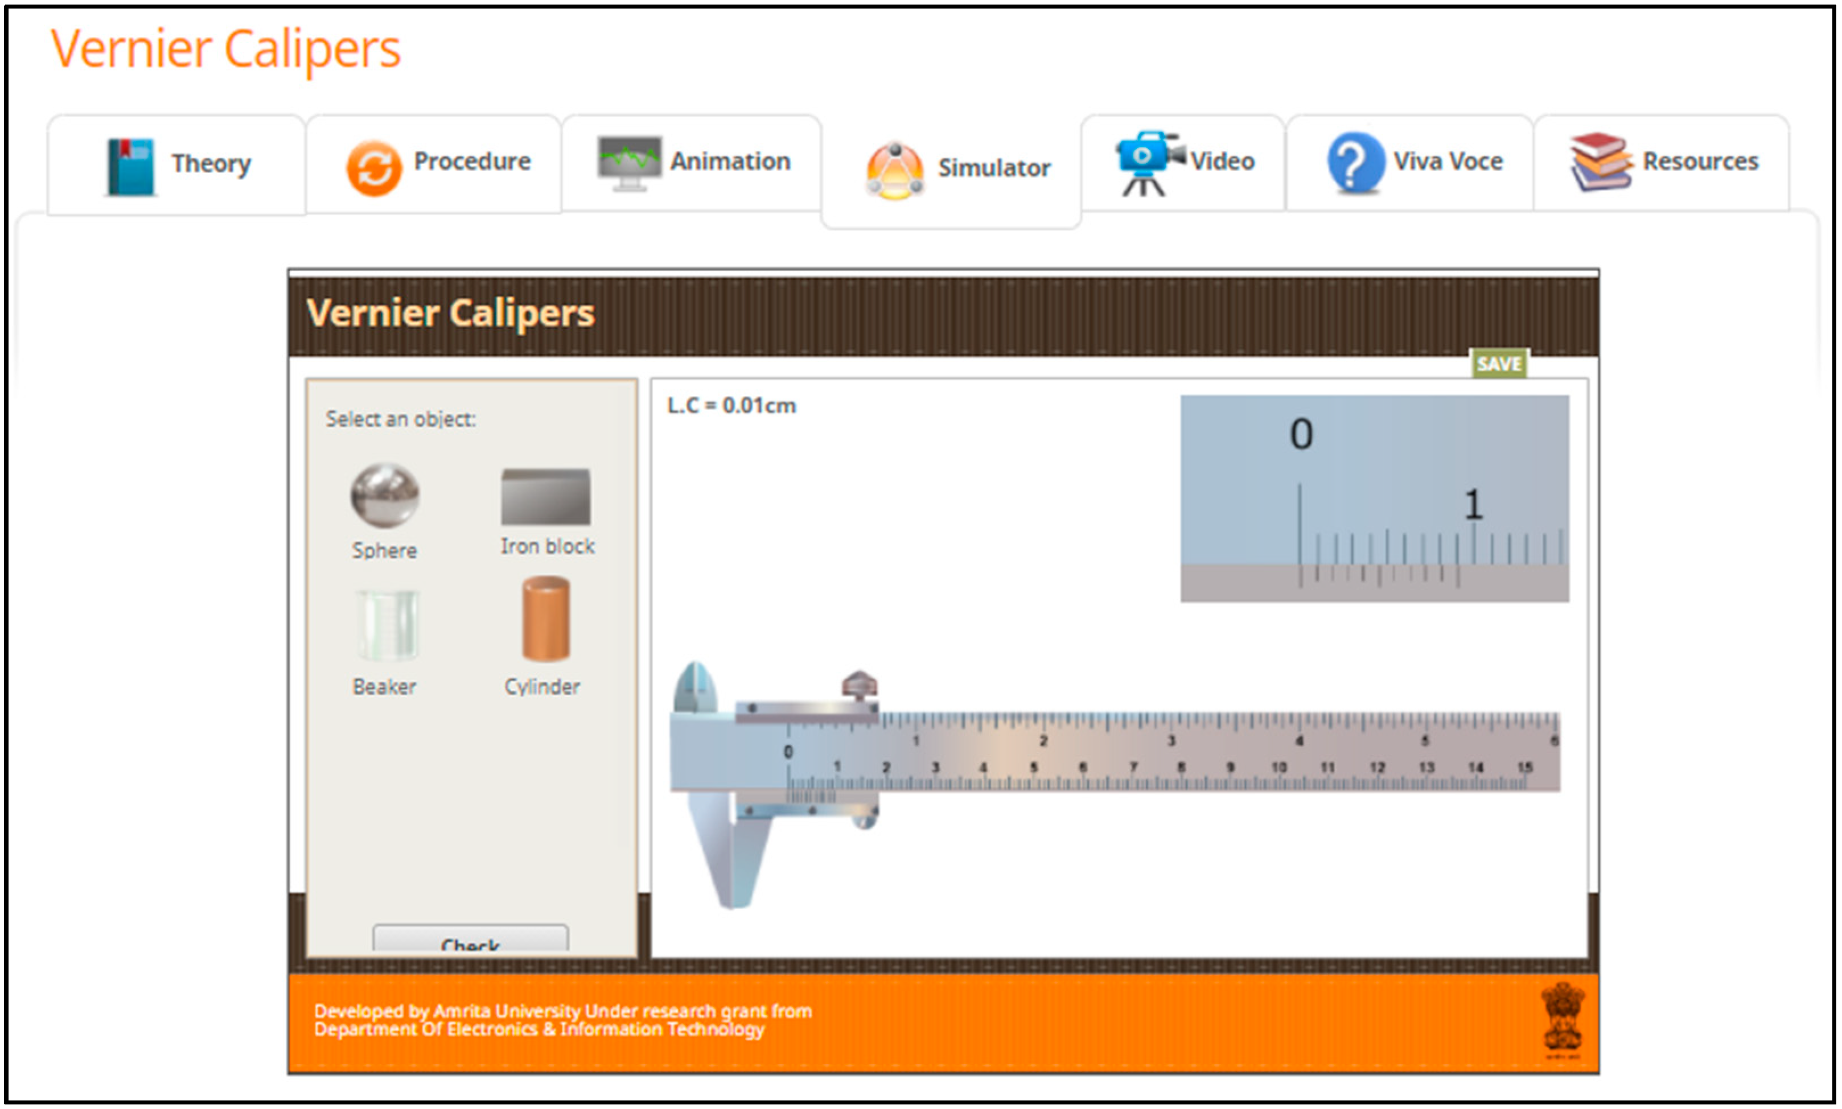Select the Sphere object icon
The image size is (1842, 1109).
tap(385, 496)
